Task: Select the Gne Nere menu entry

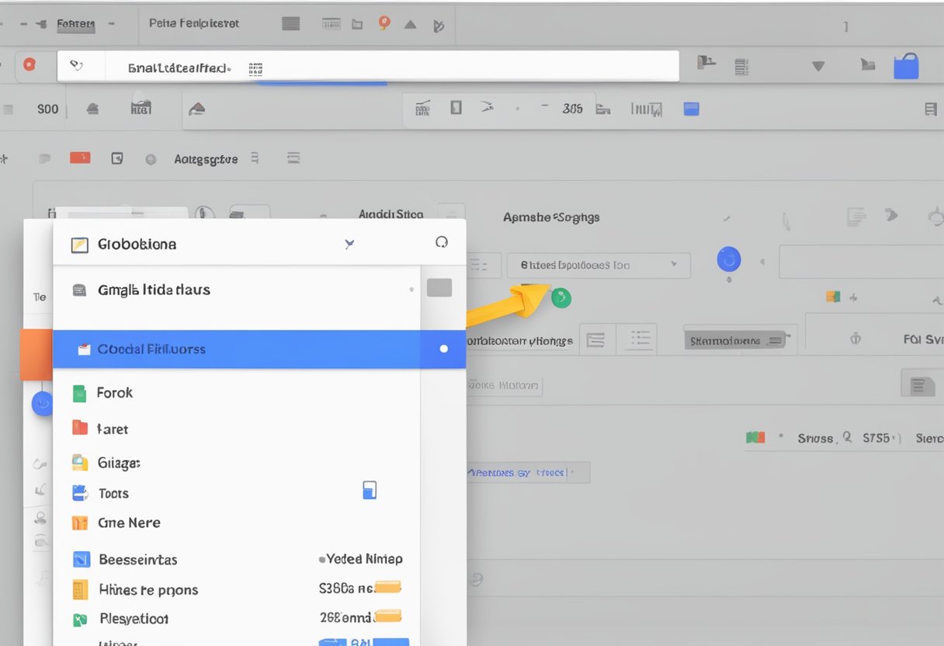Action: 129,523
